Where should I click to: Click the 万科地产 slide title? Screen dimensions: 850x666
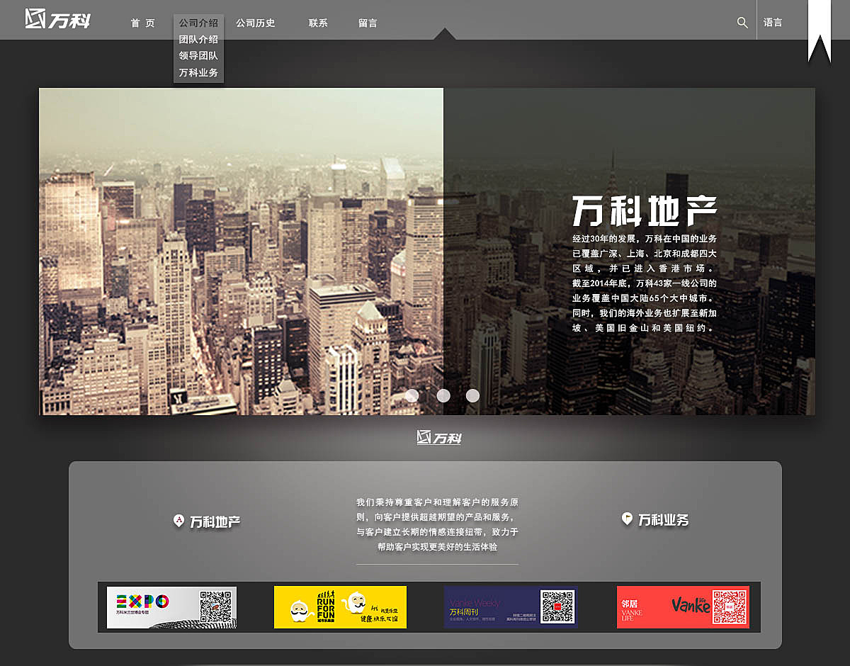[645, 211]
